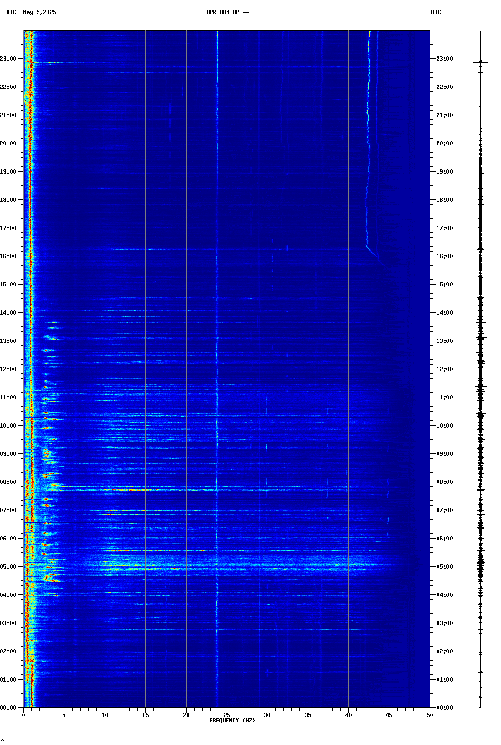Click the 18:00 label on the right time axis
Viewport: 501px width, 745px height.
444,200
